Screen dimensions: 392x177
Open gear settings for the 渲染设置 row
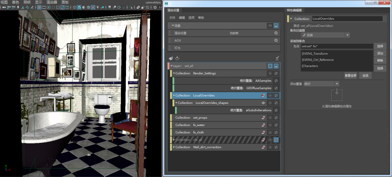(x=276, y=33)
